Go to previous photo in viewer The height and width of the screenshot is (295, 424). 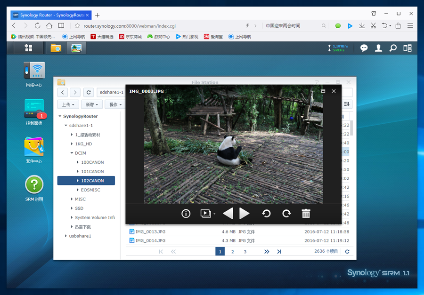pos(228,214)
